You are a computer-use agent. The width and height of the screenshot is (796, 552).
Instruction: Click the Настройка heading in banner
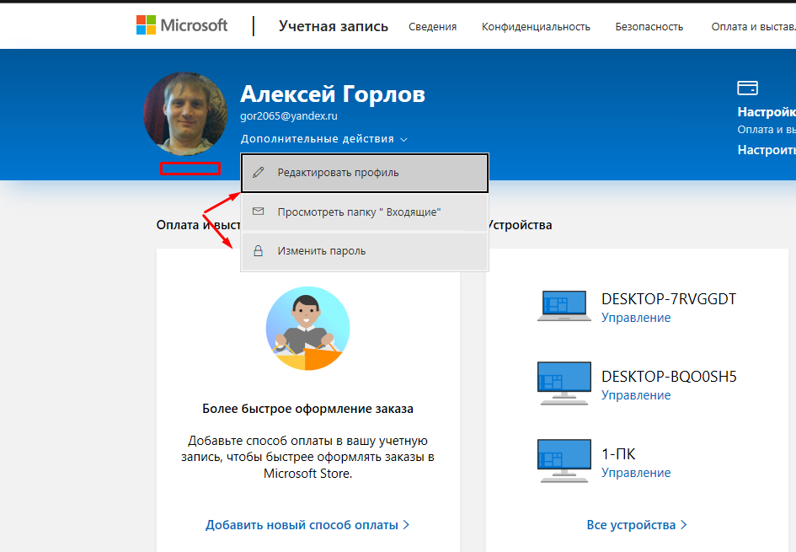coord(767,112)
